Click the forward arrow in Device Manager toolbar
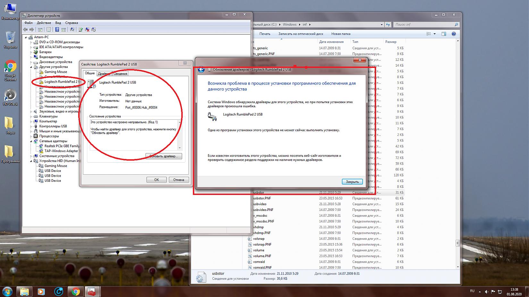Image resolution: width=529 pixels, height=297 pixels. pos(31,29)
